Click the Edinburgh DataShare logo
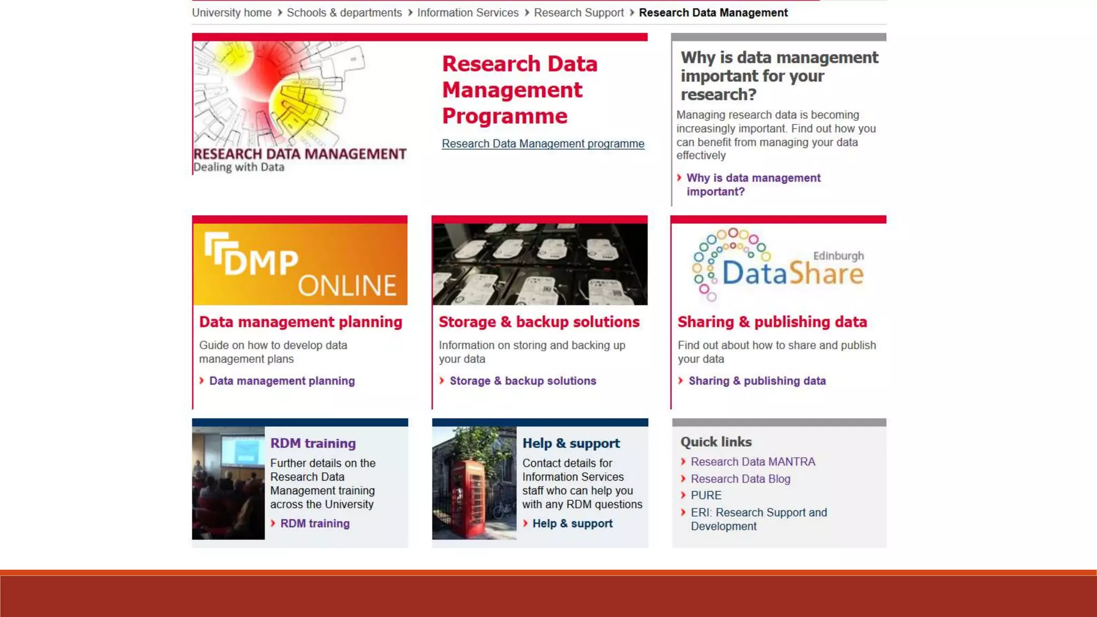1097x617 pixels. point(778,264)
